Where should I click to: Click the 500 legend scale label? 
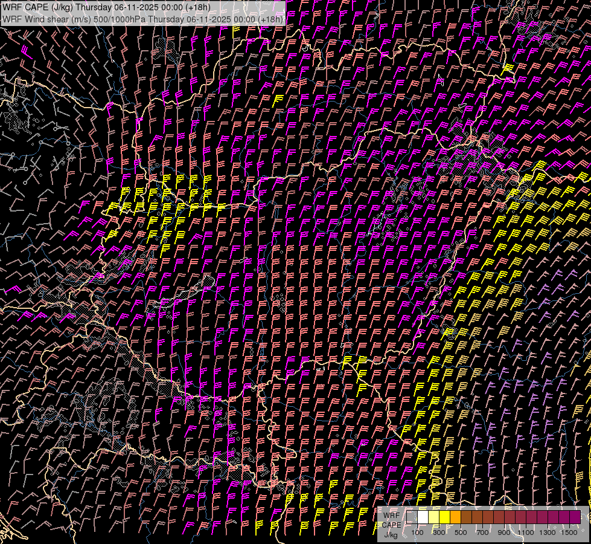(x=461, y=533)
